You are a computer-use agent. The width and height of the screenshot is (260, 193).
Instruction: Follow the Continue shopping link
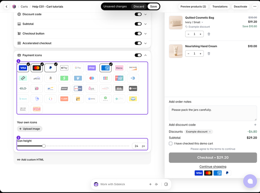pyautogui.click(x=213, y=167)
